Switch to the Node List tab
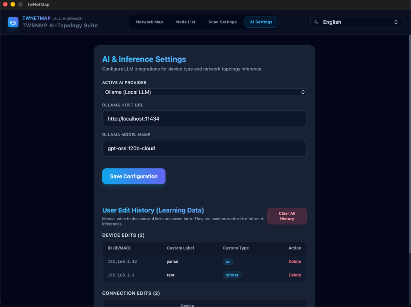 point(185,22)
